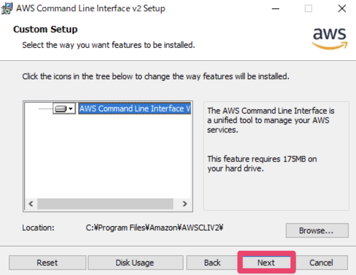Click the AWS Command Line Interface v2 Setup title

click(x=90, y=8)
